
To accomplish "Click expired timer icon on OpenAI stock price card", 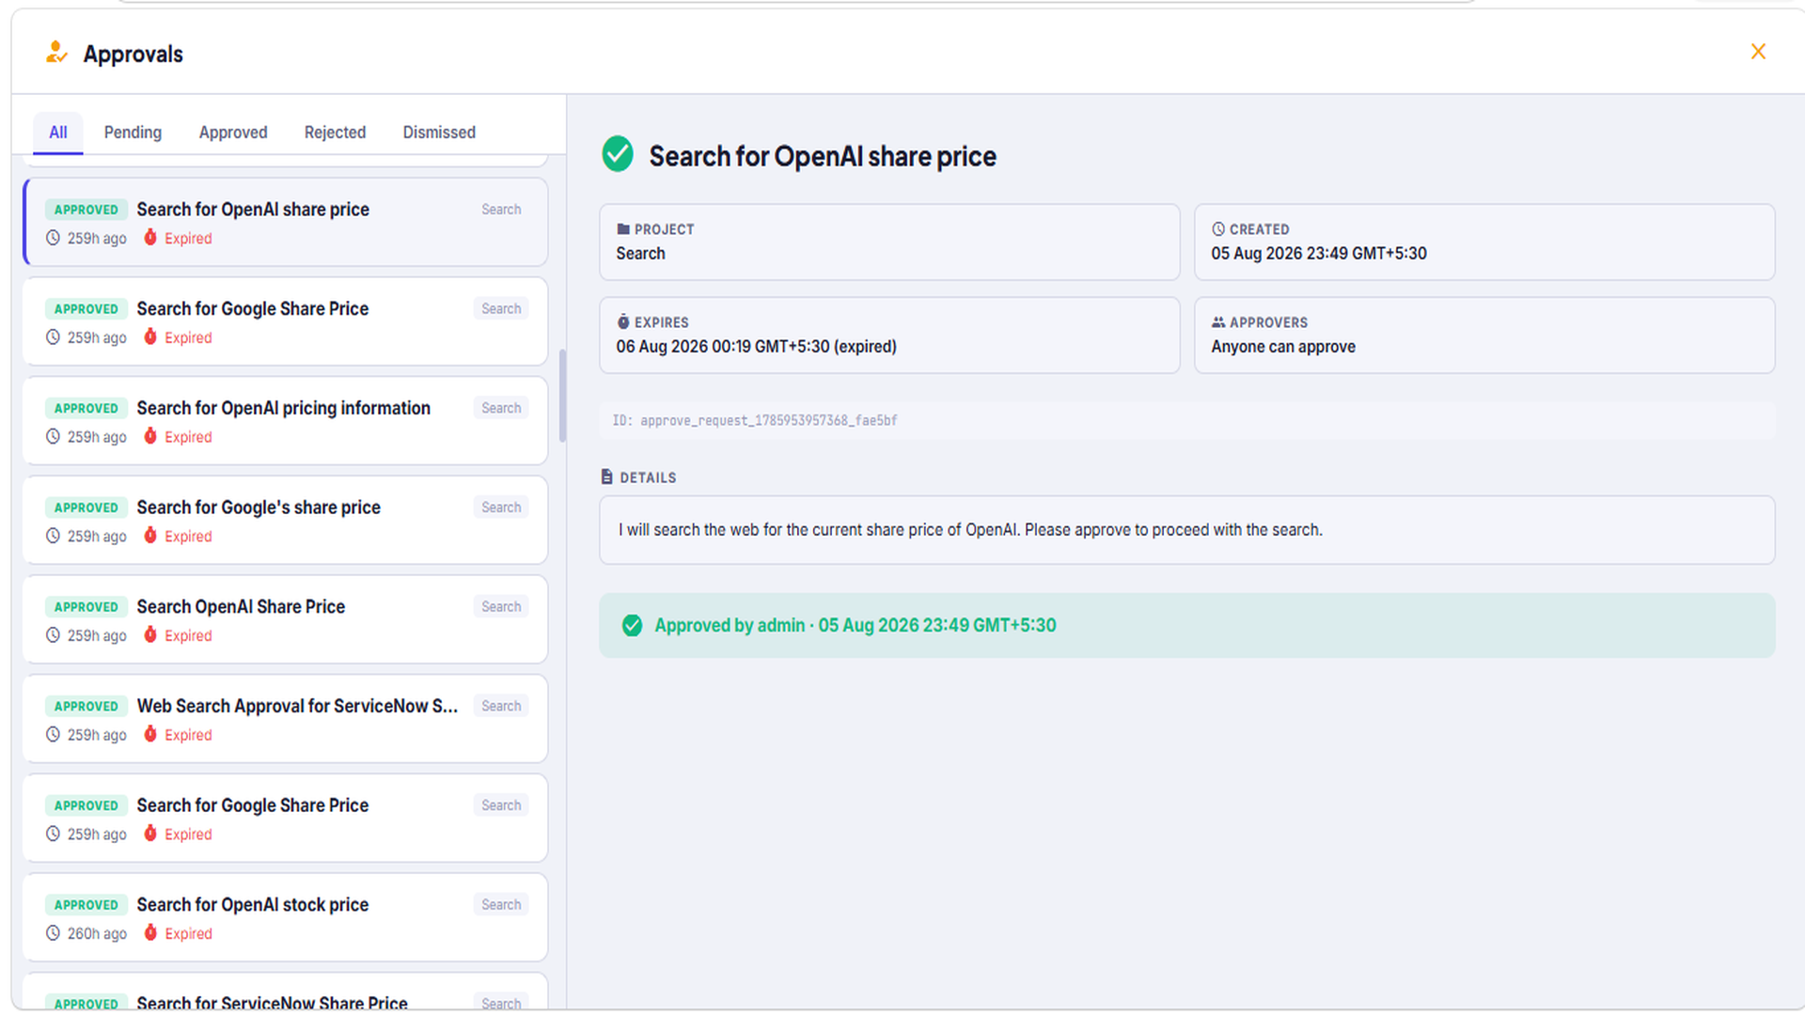I will pyautogui.click(x=150, y=933).
